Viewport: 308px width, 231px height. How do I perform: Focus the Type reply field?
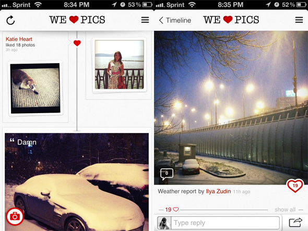[226, 223]
